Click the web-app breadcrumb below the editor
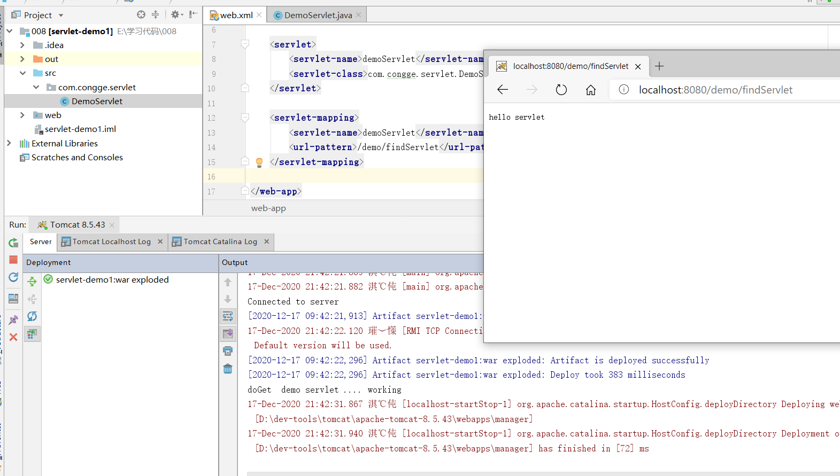The width and height of the screenshot is (840, 476). 268,208
